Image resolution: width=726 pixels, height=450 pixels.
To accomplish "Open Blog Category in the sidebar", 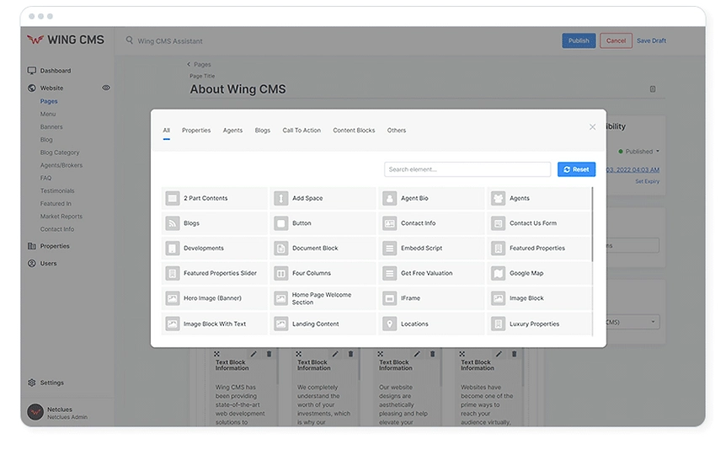I will (x=60, y=153).
